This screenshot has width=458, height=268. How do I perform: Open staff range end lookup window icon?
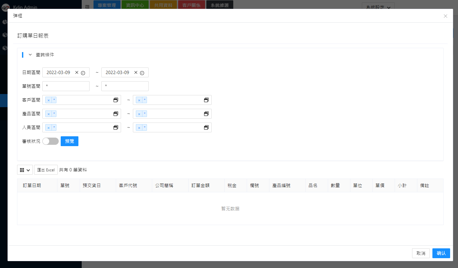206,127
